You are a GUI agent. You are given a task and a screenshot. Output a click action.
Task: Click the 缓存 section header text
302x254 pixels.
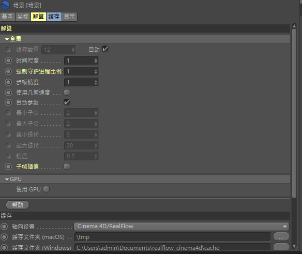(x=6, y=216)
